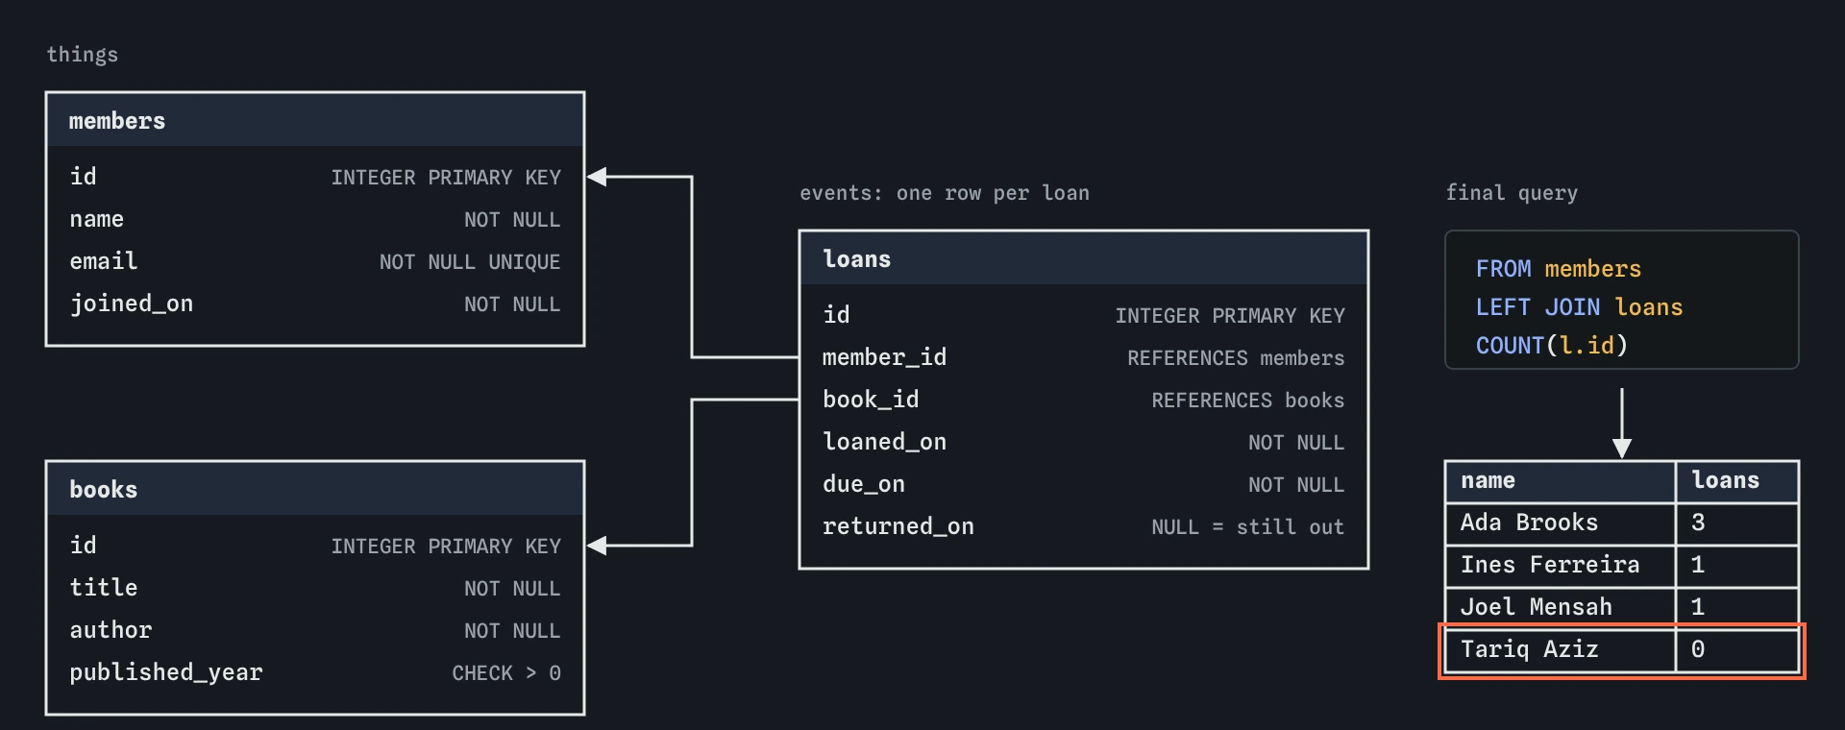Image resolution: width=1845 pixels, height=730 pixels.
Task: Click the loans column header in results
Action: tap(1737, 481)
